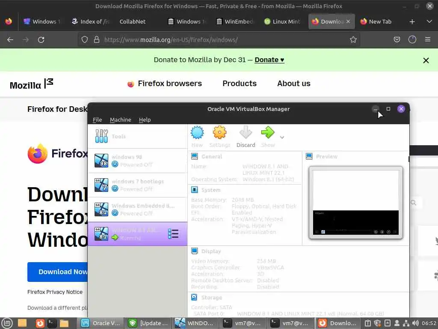The width and height of the screenshot is (438, 329).
Task: Close the active Download tab
Action: pos(348,21)
